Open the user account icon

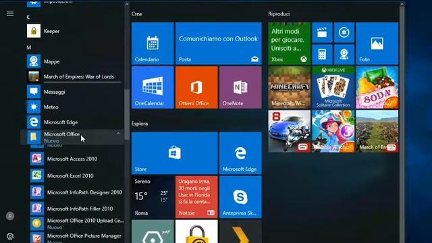pyautogui.click(x=10, y=216)
